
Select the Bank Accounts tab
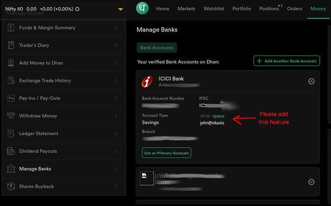click(157, 48)
